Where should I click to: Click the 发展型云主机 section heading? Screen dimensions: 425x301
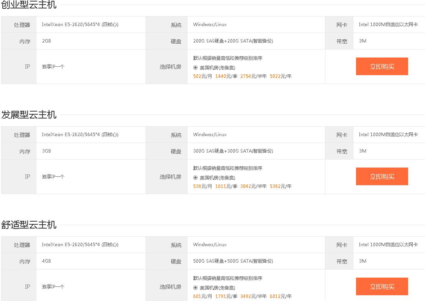[29, 115]
